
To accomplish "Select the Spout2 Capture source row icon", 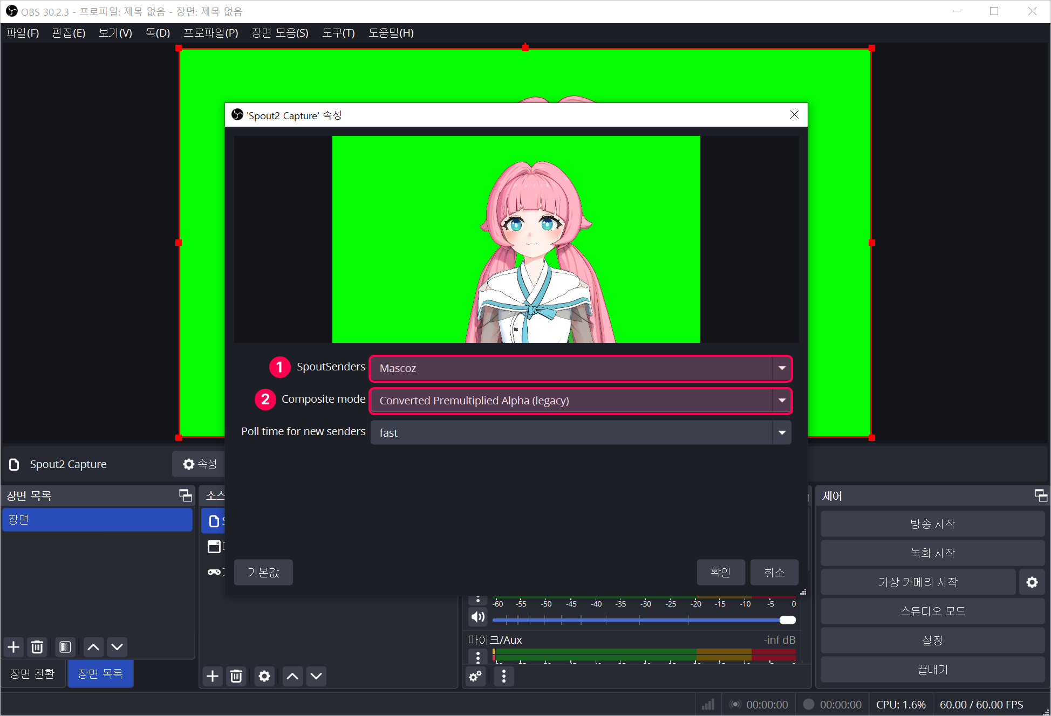I will point(214,521).
